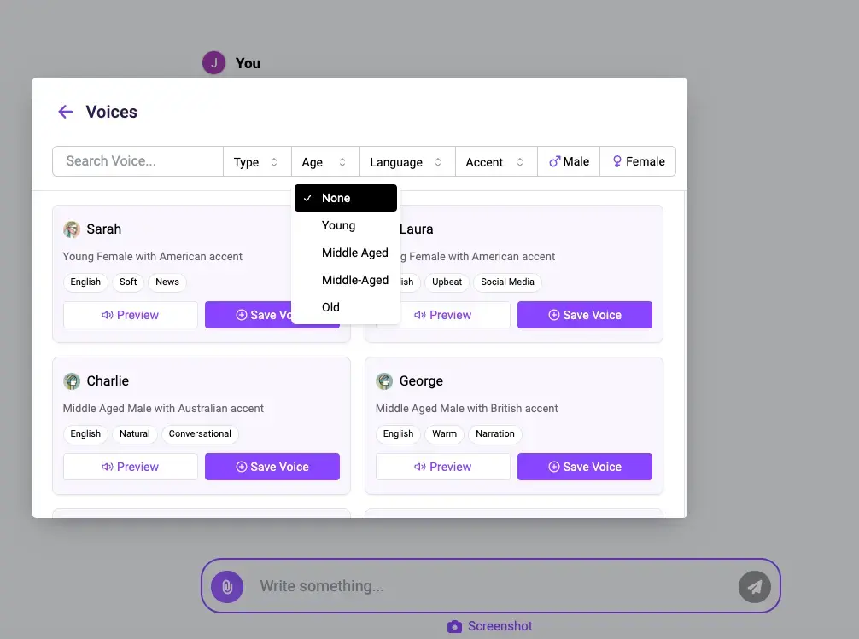The image size is (859, 639).
Task: Open the Type filter dropdown
Action: (256, 162)
